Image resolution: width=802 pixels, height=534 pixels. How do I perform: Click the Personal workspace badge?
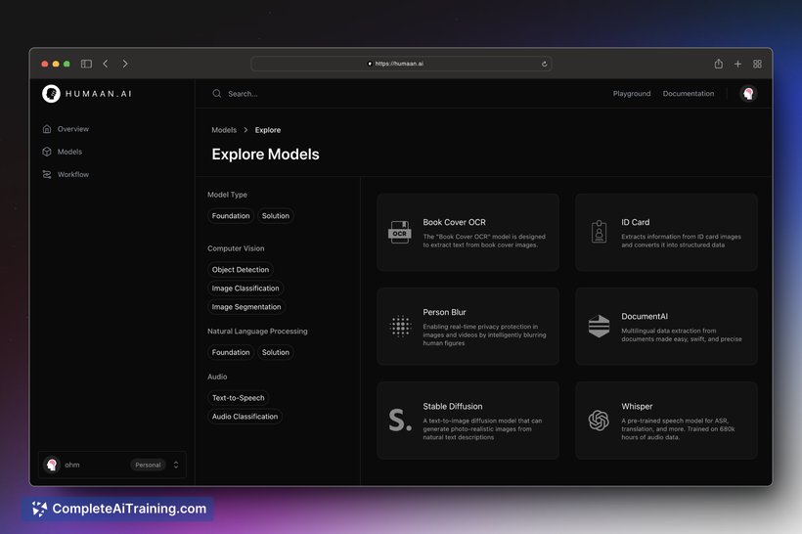[x=149, y=465]
